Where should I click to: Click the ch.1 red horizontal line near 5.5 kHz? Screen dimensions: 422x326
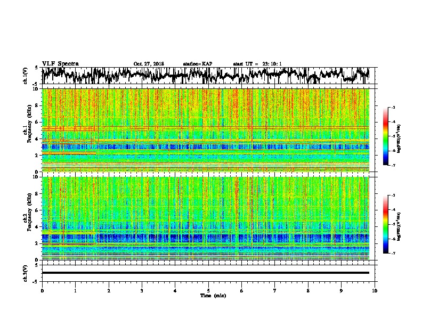[205, 126]
